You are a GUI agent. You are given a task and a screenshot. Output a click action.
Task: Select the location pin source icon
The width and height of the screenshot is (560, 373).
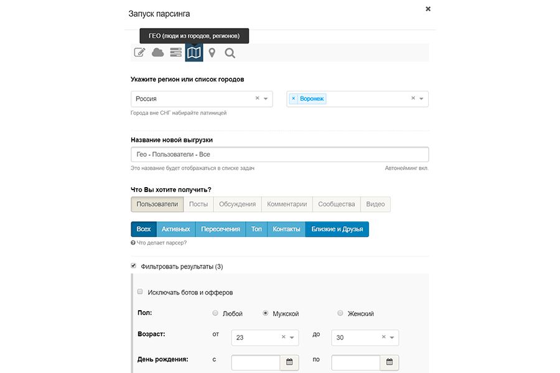tap(212, 53)
